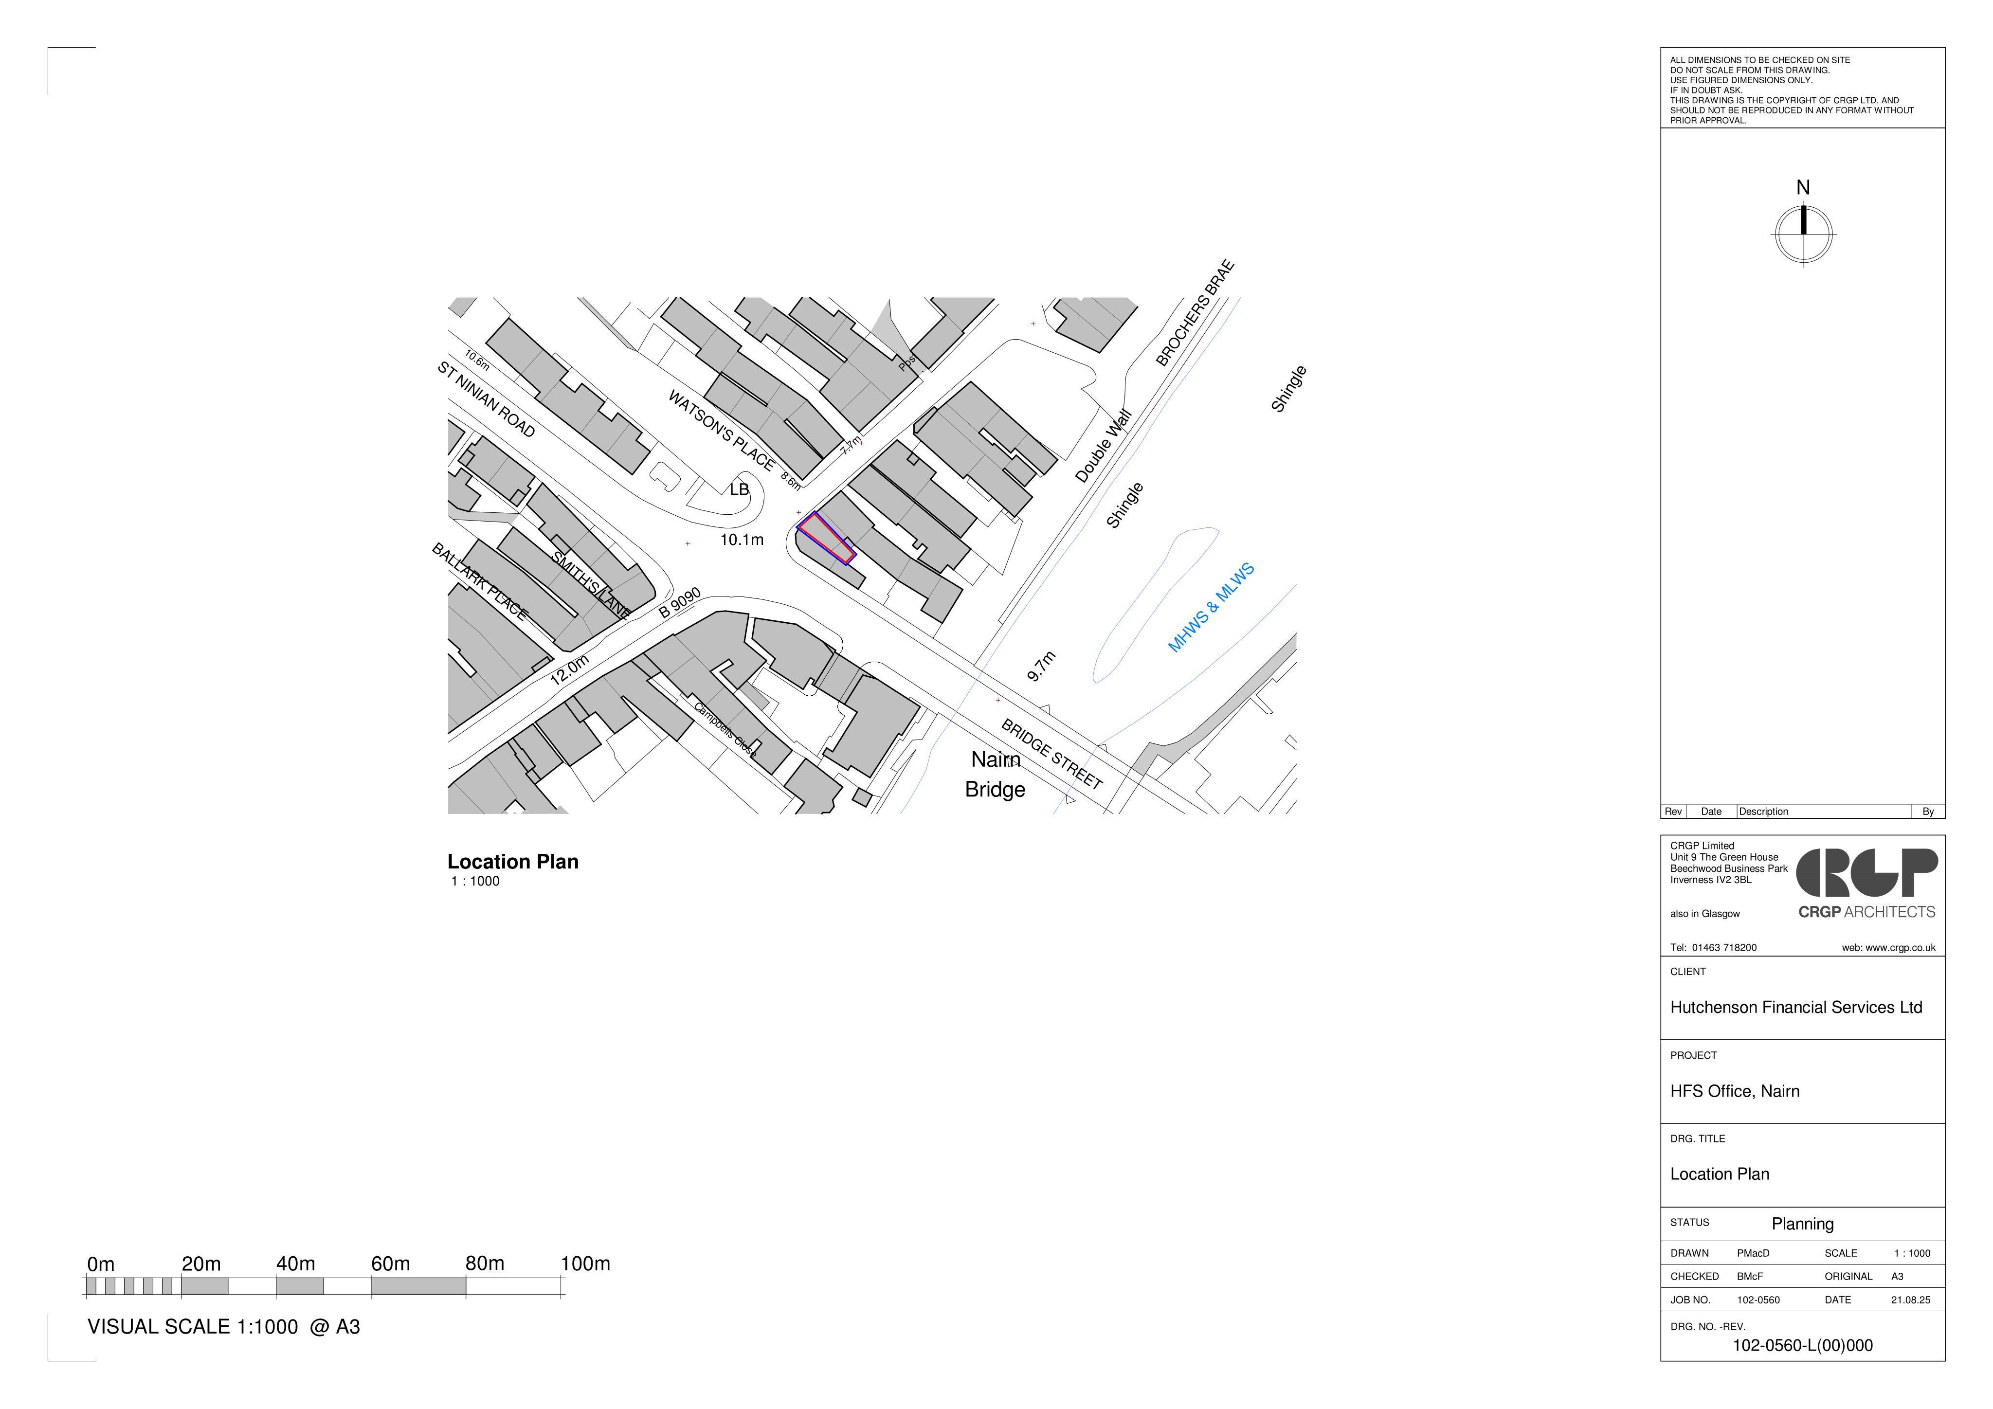1993x1409 pixels.
Task: Click the CRGP Architects logo
Action: tap(1866, 884)
